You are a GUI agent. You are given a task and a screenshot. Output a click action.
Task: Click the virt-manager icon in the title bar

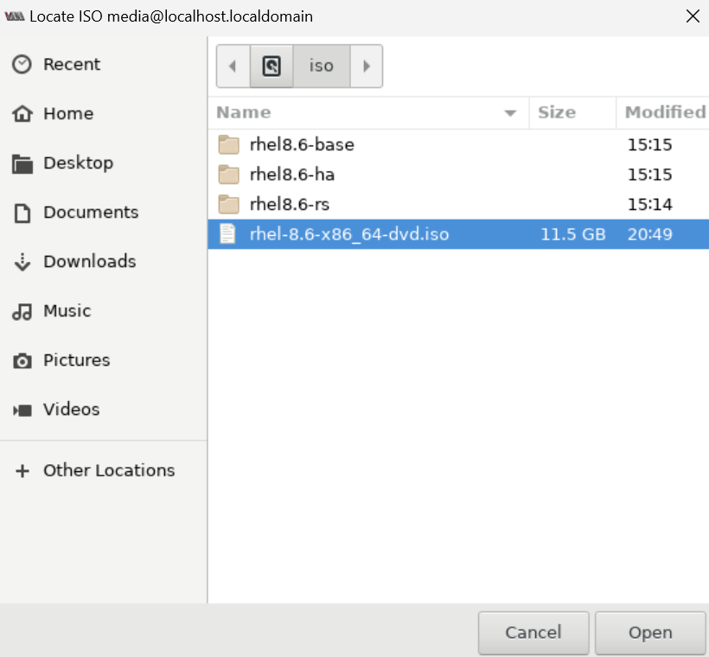pos(15,16)
